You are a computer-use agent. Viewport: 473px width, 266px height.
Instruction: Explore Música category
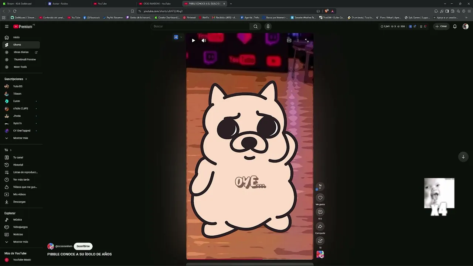pos(21,220)
